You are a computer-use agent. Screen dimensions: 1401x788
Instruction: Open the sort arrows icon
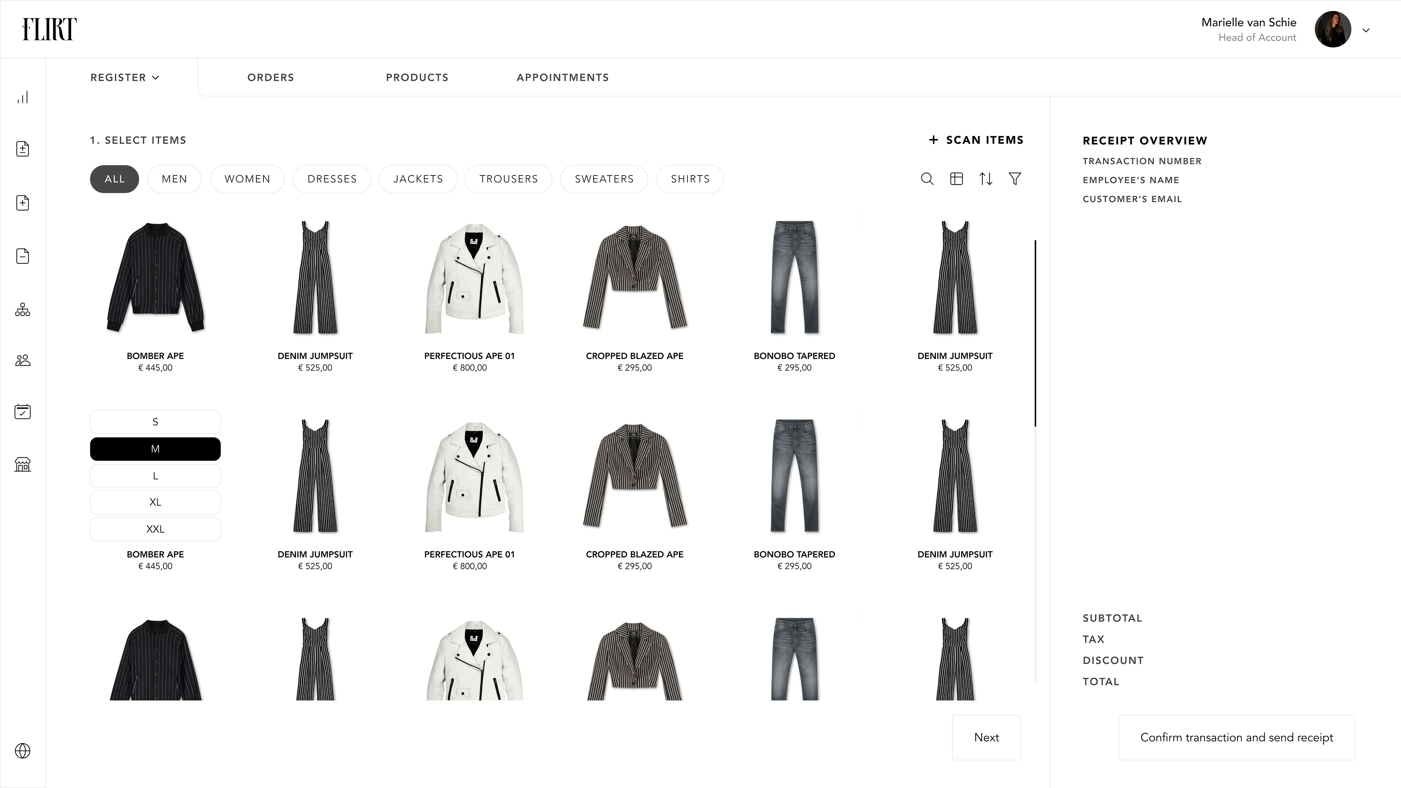pos(986,179)
